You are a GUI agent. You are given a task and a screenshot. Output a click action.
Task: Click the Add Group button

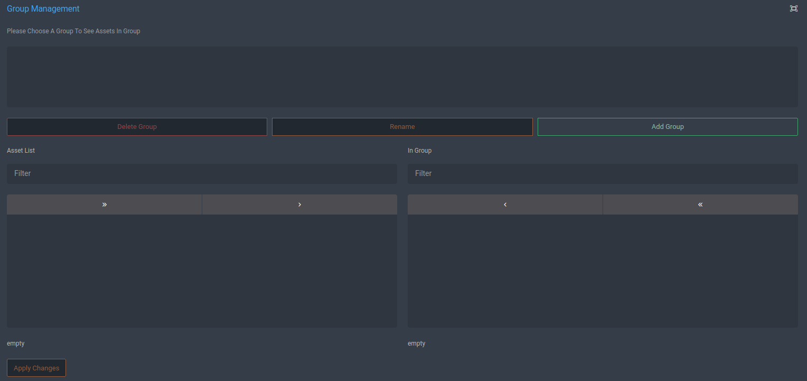click(668, 127)
